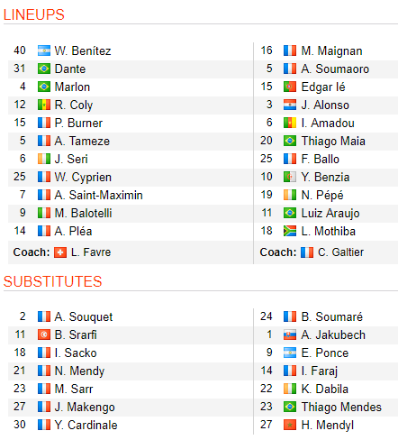Open A. Saint-Maximin player link
The image size is (398, 440).
[98, 195]
